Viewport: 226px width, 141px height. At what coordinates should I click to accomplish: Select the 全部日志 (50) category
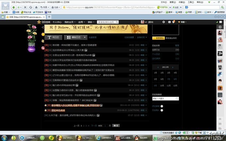pyautogui.click(x=166, y=50)
